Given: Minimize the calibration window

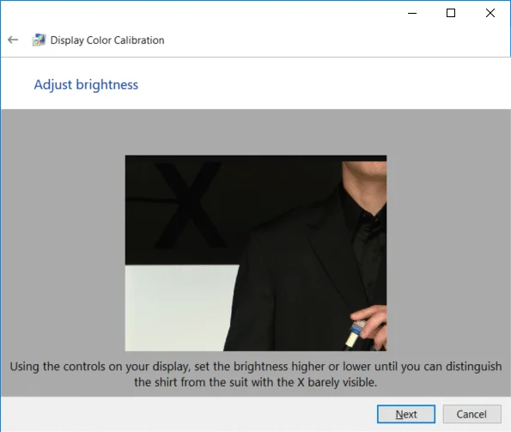Looking at the screenshot, I should (412, 13).
